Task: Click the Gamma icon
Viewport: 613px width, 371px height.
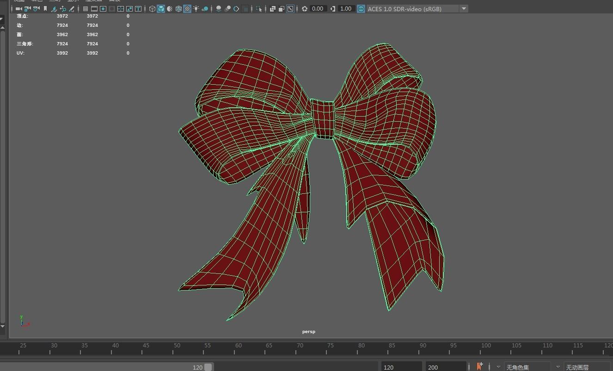Action: click(x=333, y=9)
